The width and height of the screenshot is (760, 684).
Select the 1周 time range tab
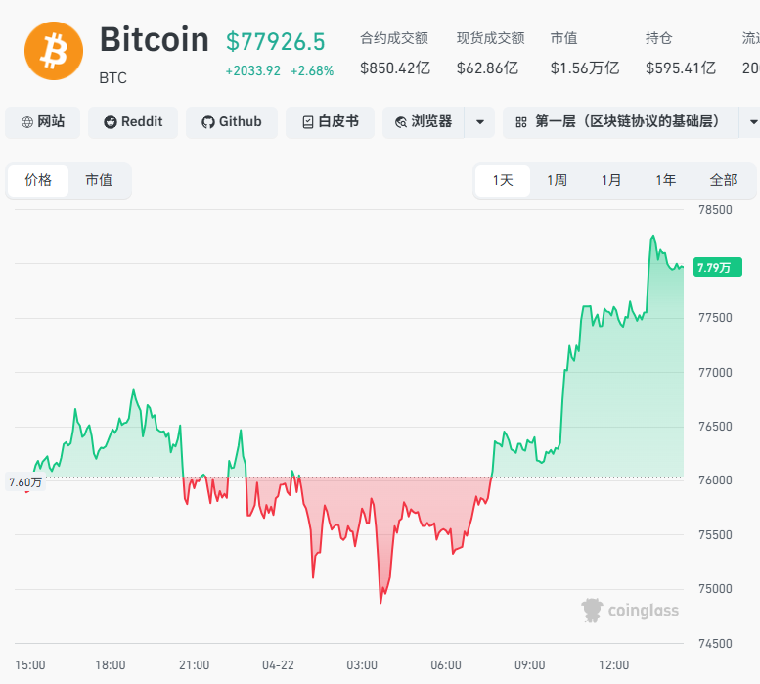(x=557, y=180)
